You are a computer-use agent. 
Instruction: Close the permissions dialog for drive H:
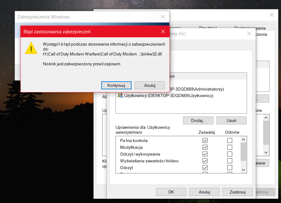click(x=249, y=34)
